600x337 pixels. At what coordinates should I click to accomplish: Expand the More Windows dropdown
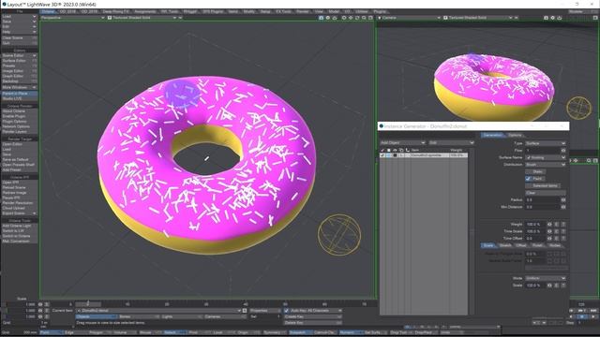point(19,87)
